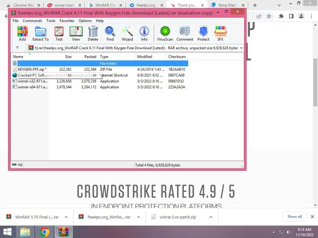This screenshot has height=238, width=318.
Task: Expand the WinRAR address path dropdown
Action: pyautogui.click(x=241, y=48)
